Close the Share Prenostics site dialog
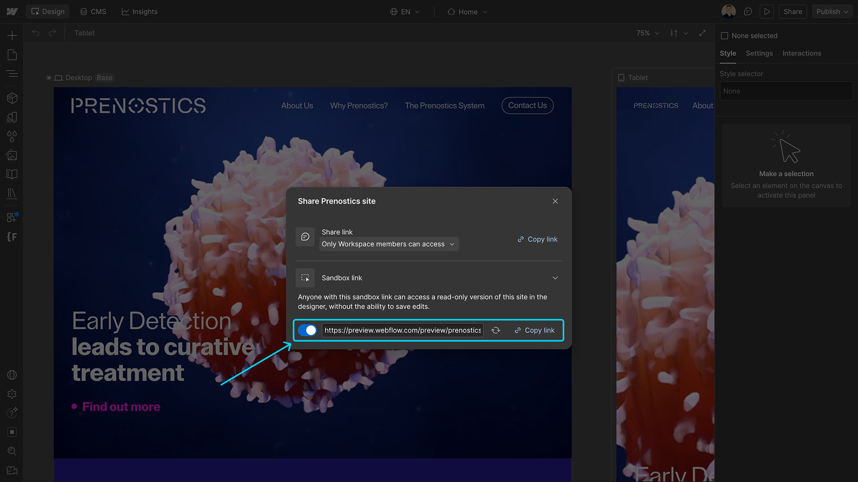The image size is (858, 482). (555, 201)
